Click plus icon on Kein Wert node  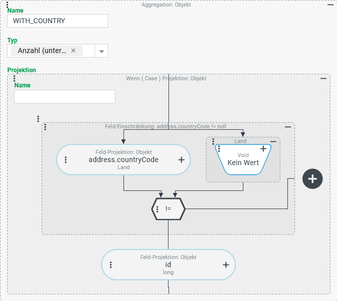263,149
